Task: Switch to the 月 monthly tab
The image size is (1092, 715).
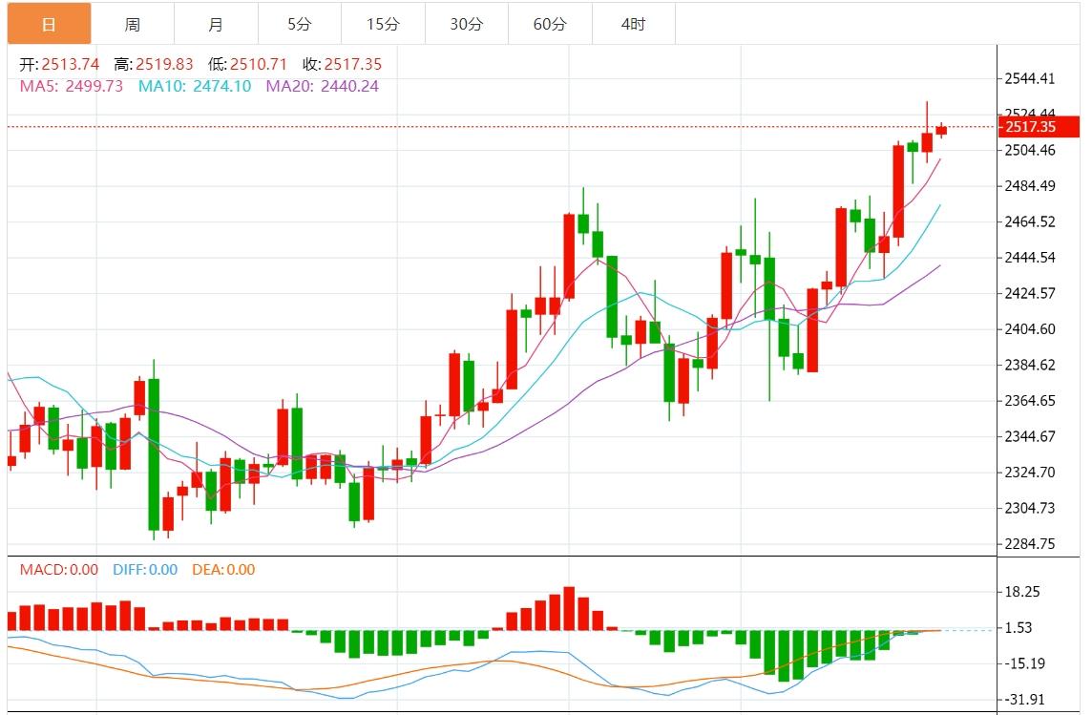Action: pos(216,25)
